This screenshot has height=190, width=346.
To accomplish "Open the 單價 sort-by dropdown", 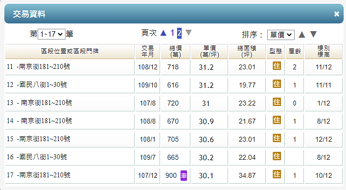I will [x=281, y=35].
